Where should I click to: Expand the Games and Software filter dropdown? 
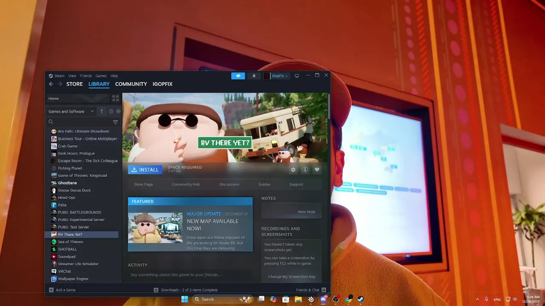(x=71, y=111)
